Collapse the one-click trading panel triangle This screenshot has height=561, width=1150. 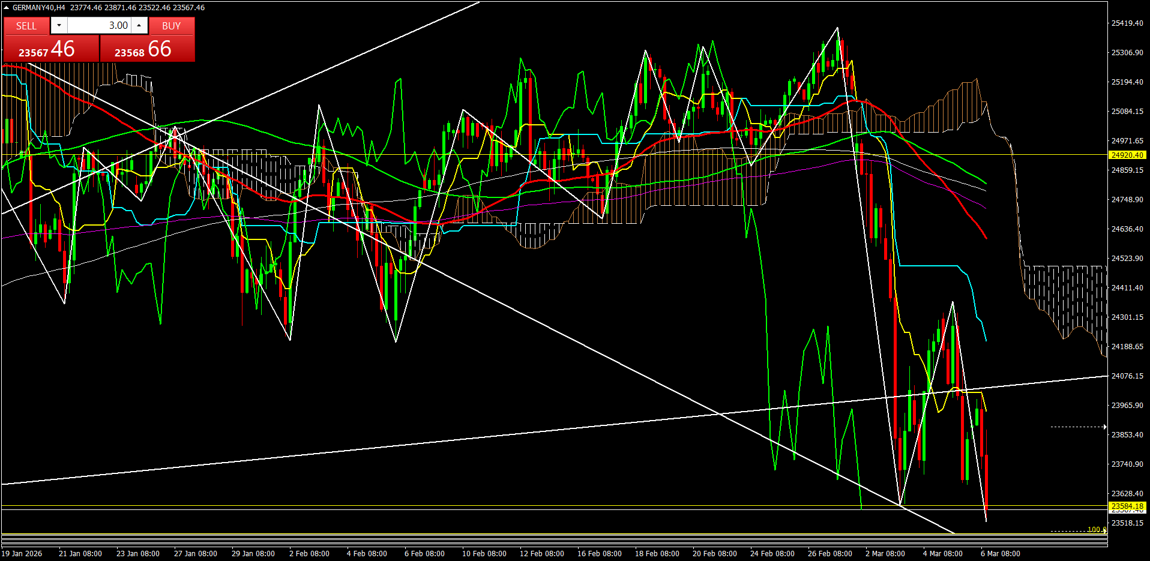[7, 8]
